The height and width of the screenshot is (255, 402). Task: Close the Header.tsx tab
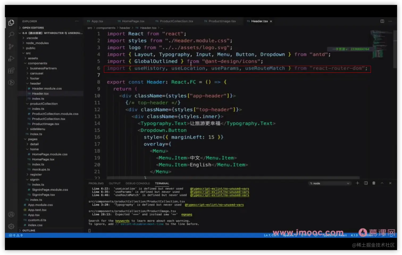point(271,21)
